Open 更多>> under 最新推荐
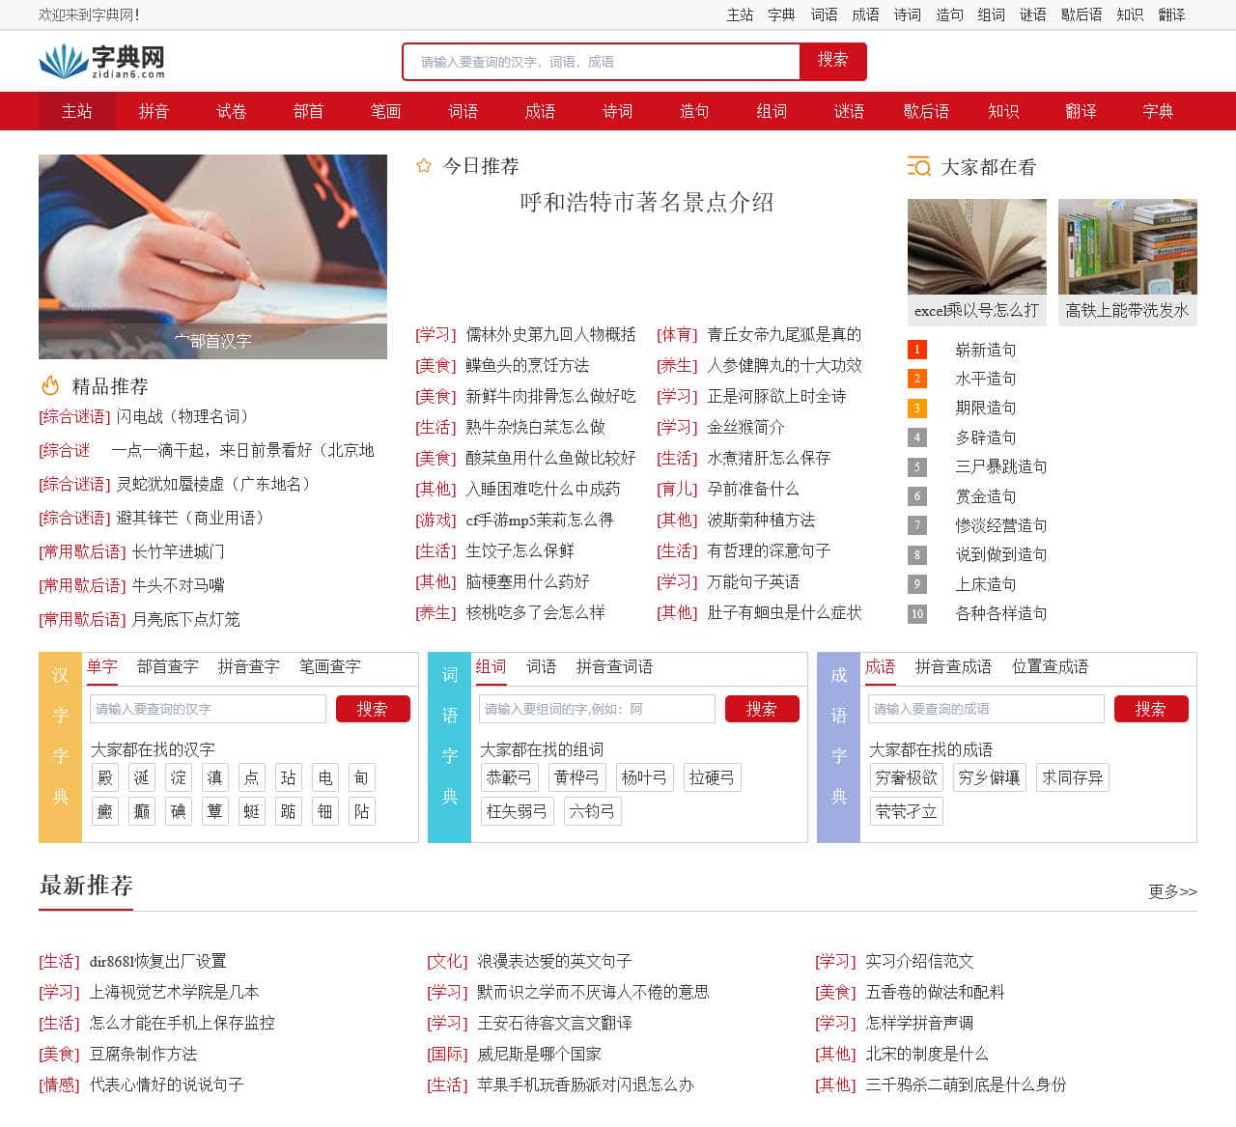 coord(1171,892)
